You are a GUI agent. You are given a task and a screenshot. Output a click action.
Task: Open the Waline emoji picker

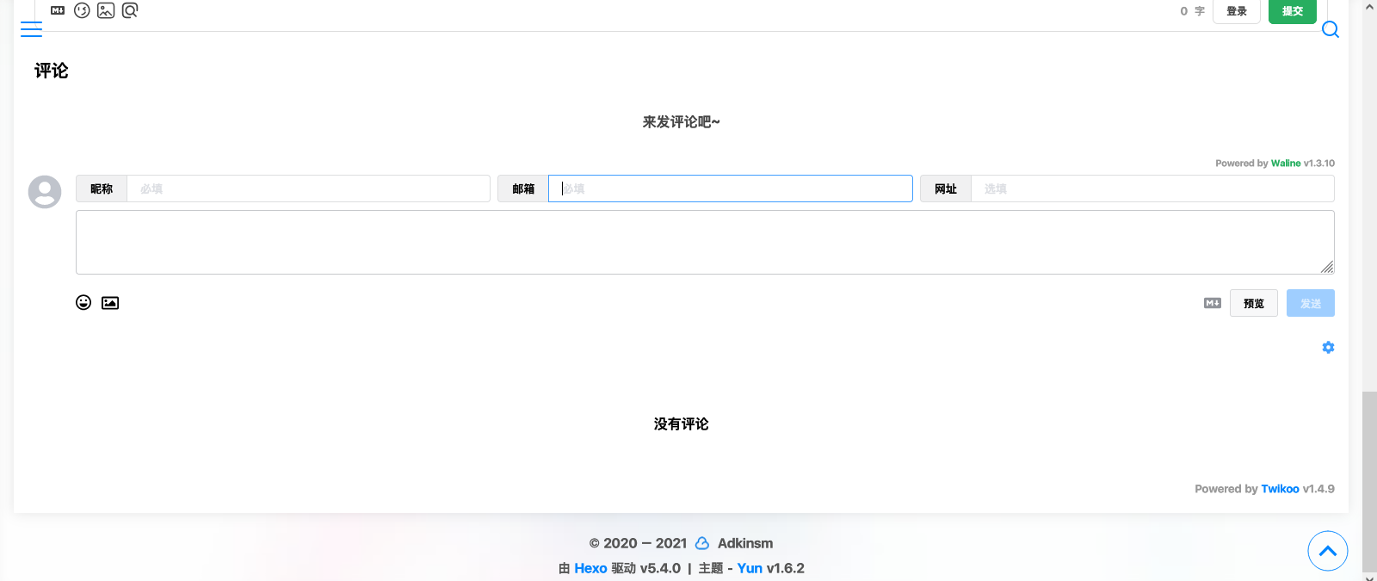tap(82, 10)
